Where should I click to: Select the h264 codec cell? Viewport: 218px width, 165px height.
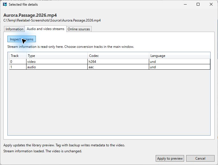118,61
